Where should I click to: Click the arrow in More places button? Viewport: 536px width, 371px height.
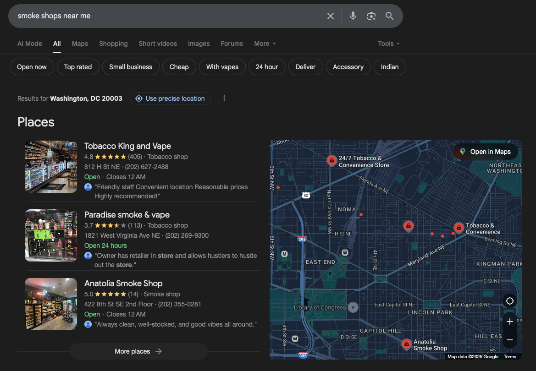click(x=159, y=351)
